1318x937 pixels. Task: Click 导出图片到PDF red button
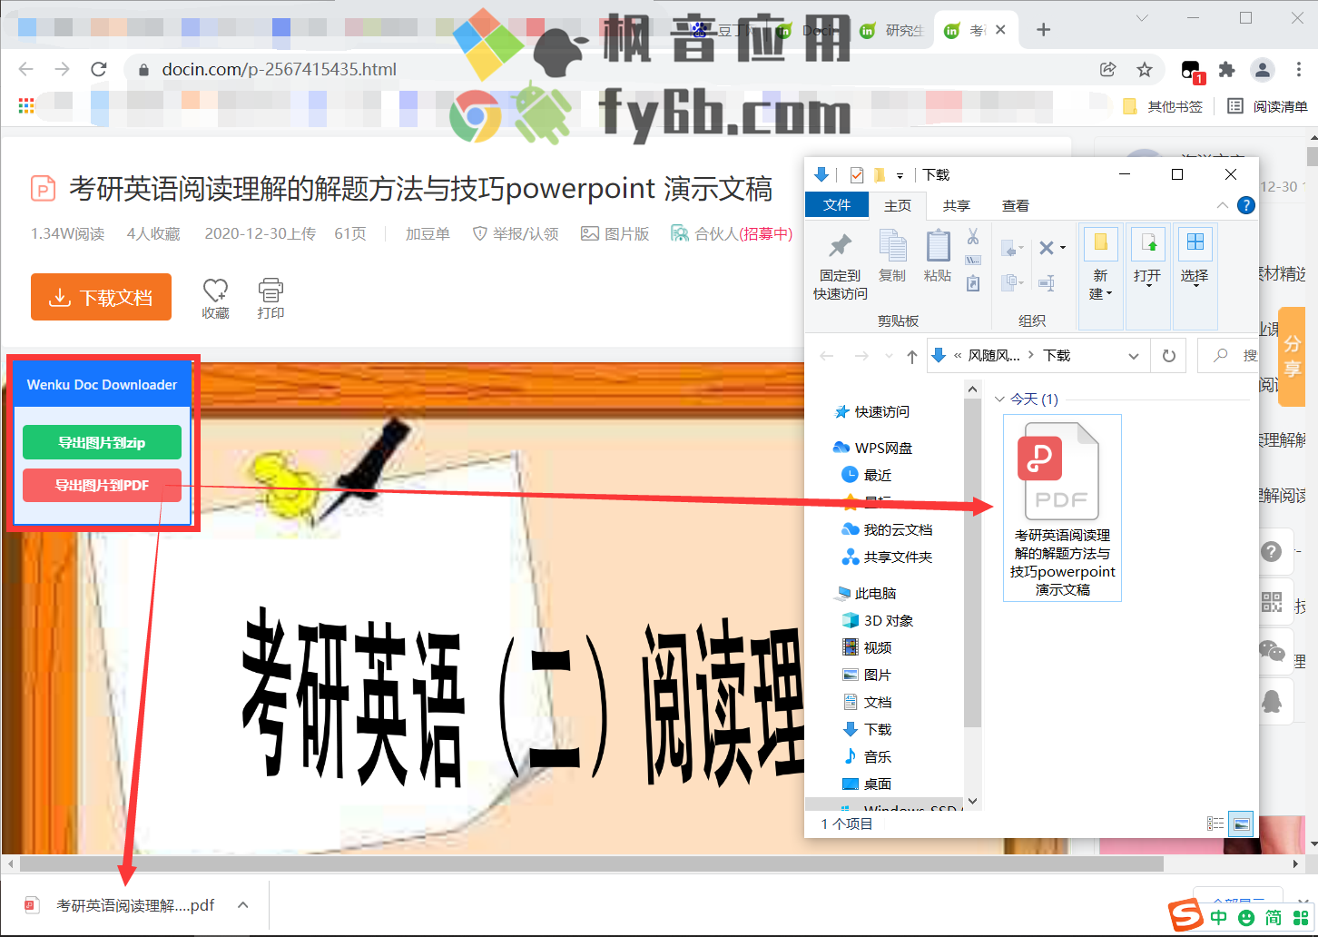click(x=102, y=485)
